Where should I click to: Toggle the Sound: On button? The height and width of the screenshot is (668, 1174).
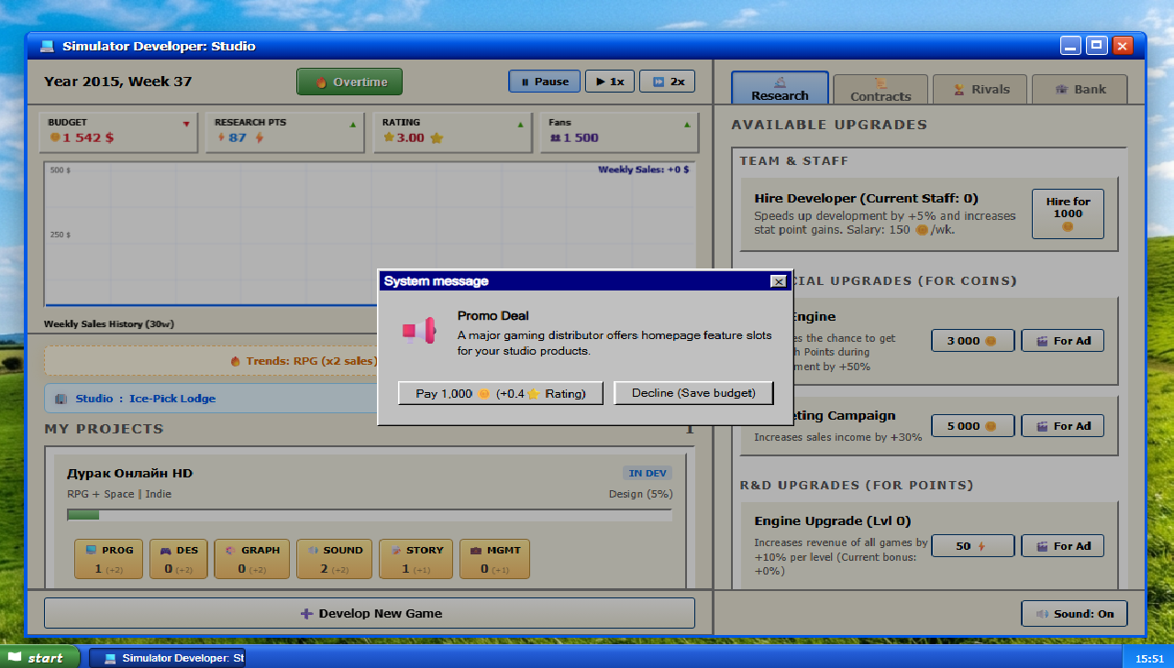click(x=1074, y=614)
